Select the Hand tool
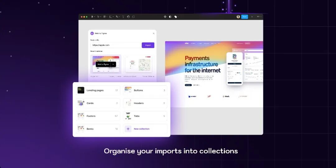This screenshot has height=168, width=336. tap(128, 17)
